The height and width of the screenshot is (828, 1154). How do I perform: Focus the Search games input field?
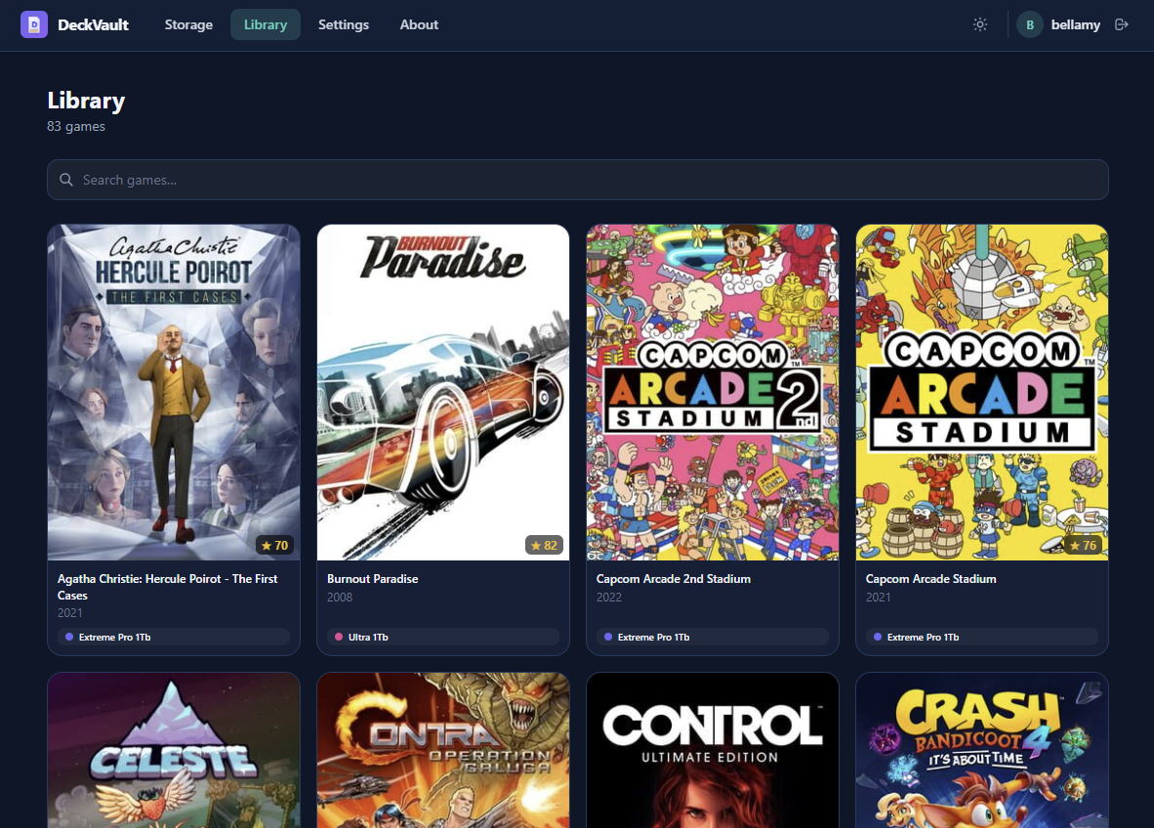tap(578, 180)
